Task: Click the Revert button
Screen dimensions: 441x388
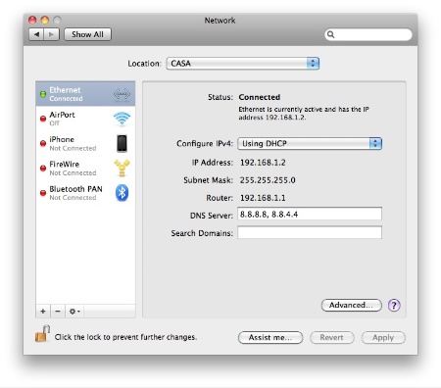Action: [x=332, y=337]
